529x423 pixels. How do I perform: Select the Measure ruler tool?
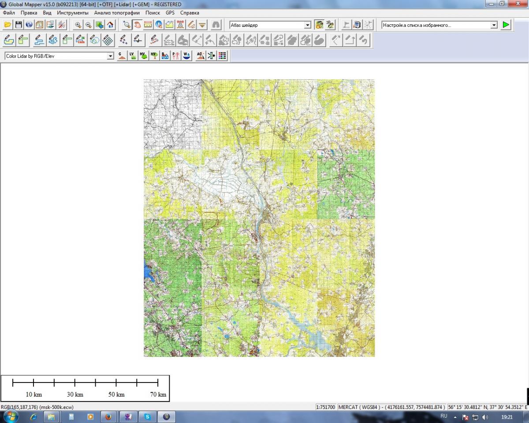(148, 25)
